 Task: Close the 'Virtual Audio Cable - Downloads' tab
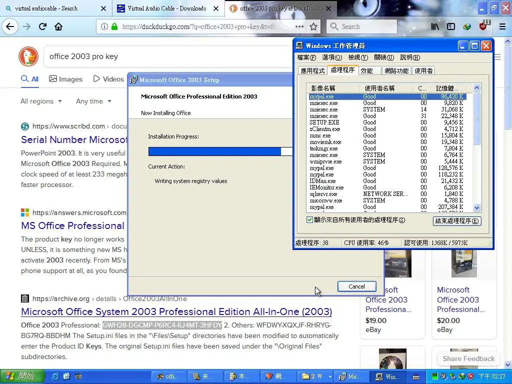216,8
